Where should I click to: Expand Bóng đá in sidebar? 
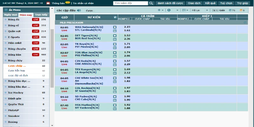tap(26, 19)
